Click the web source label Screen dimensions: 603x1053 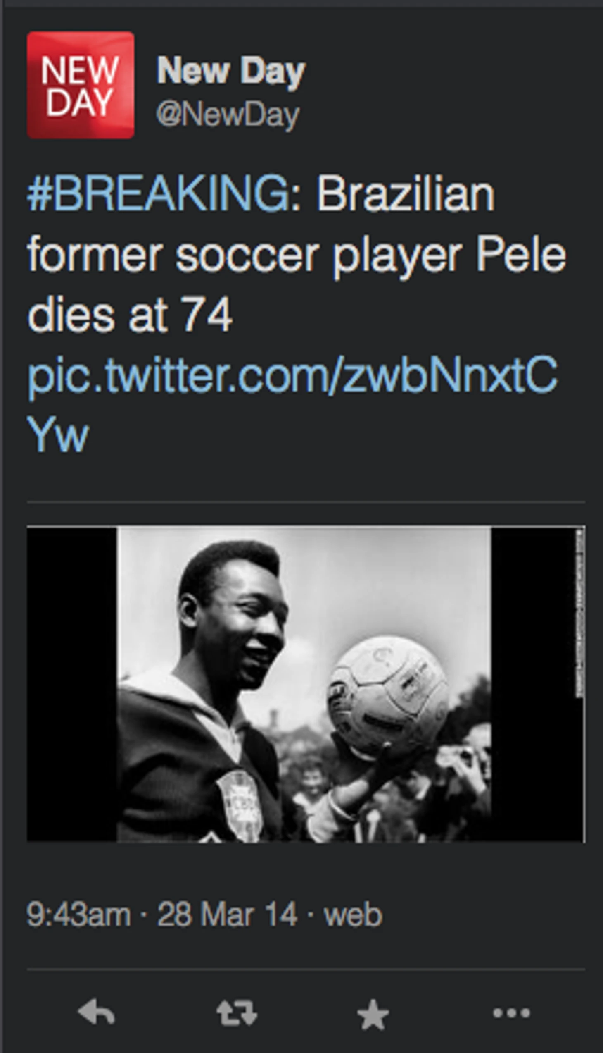pos(353,915)
